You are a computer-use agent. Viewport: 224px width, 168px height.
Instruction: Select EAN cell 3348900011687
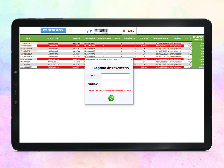pyautogui.click(x=26, y=67)
